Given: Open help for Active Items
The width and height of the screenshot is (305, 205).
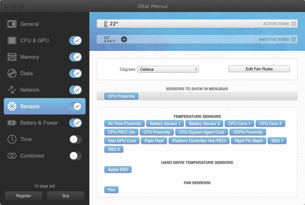Looking at the screenshot, I should [294, 24].
